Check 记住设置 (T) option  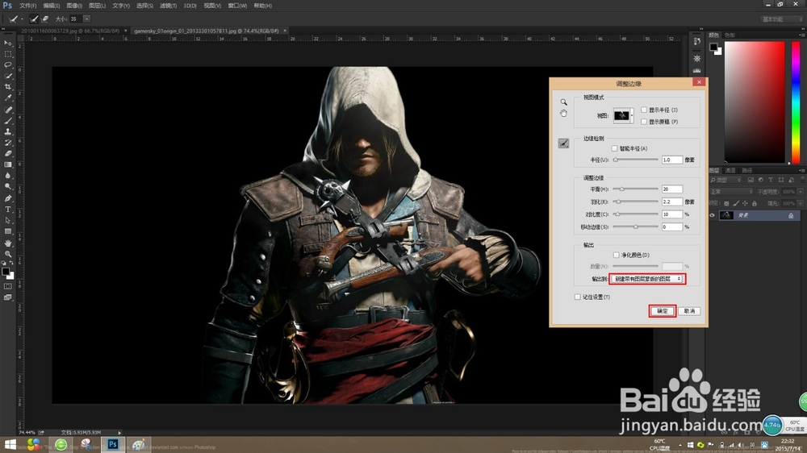[578, 297]
